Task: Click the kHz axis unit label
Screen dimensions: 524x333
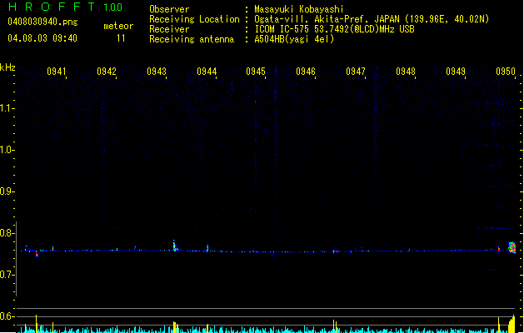Action: pyautogui.click(x=7, y=67)
